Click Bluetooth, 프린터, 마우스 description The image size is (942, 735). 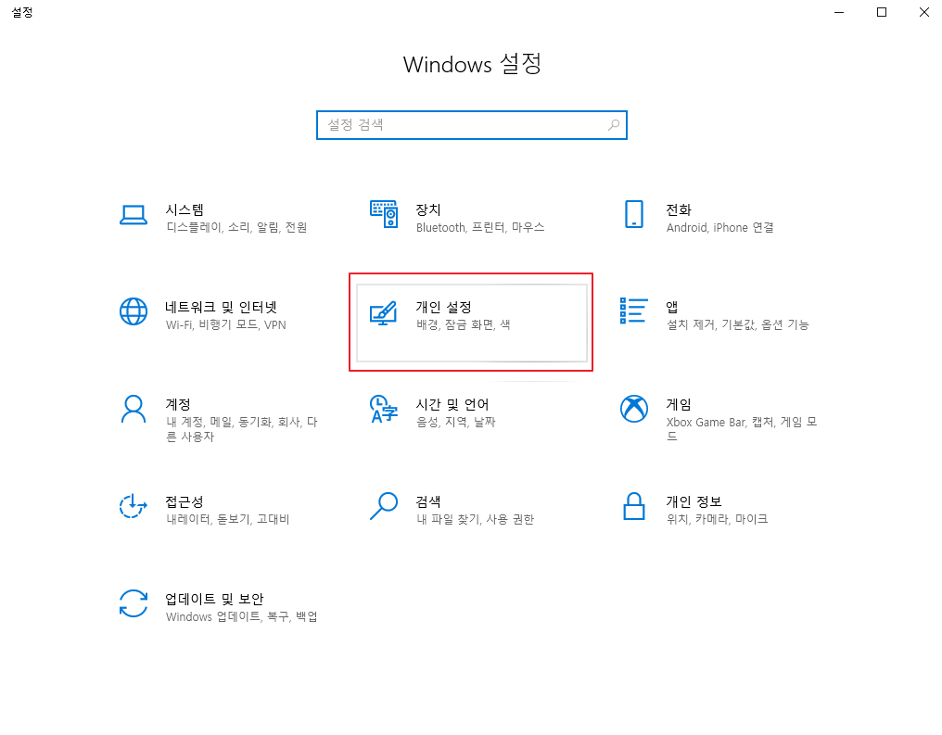click(x=480, y=228)
